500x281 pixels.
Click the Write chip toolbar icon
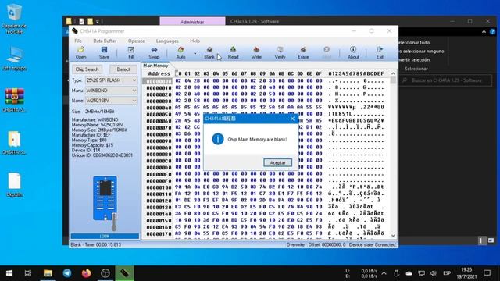pyautogui.click(x=256, y=52)
